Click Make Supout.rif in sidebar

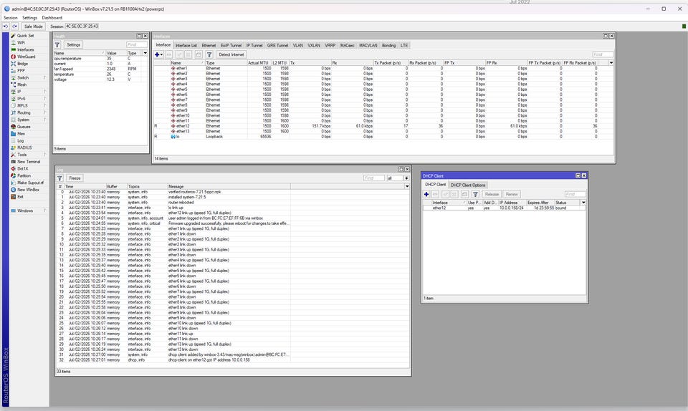(x=30, y=183)
